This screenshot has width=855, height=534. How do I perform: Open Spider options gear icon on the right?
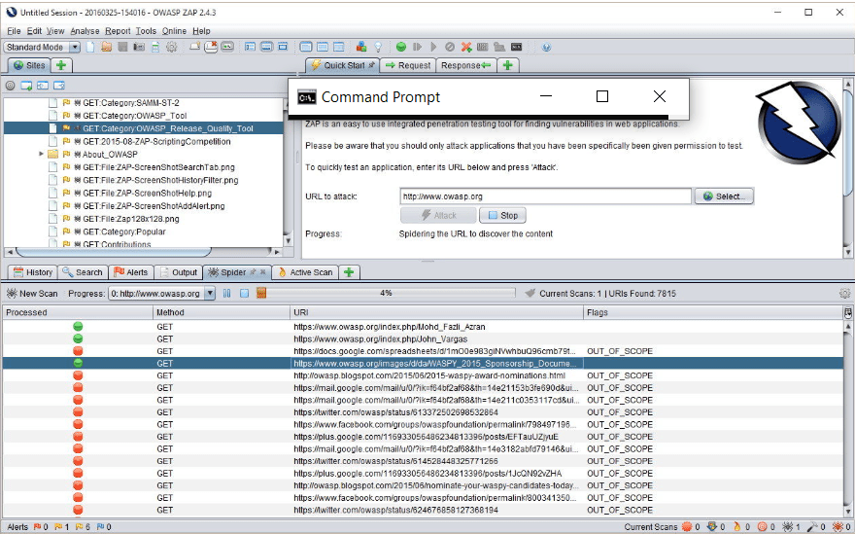844,293
